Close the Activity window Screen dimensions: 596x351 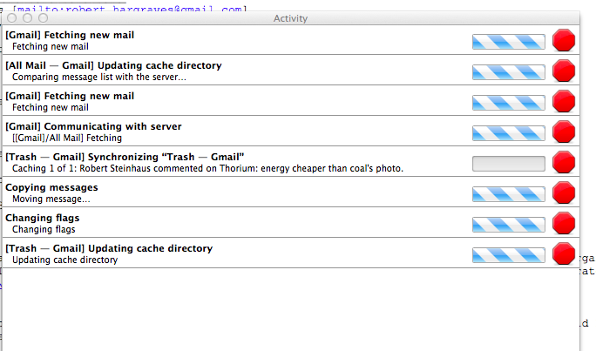13,17
